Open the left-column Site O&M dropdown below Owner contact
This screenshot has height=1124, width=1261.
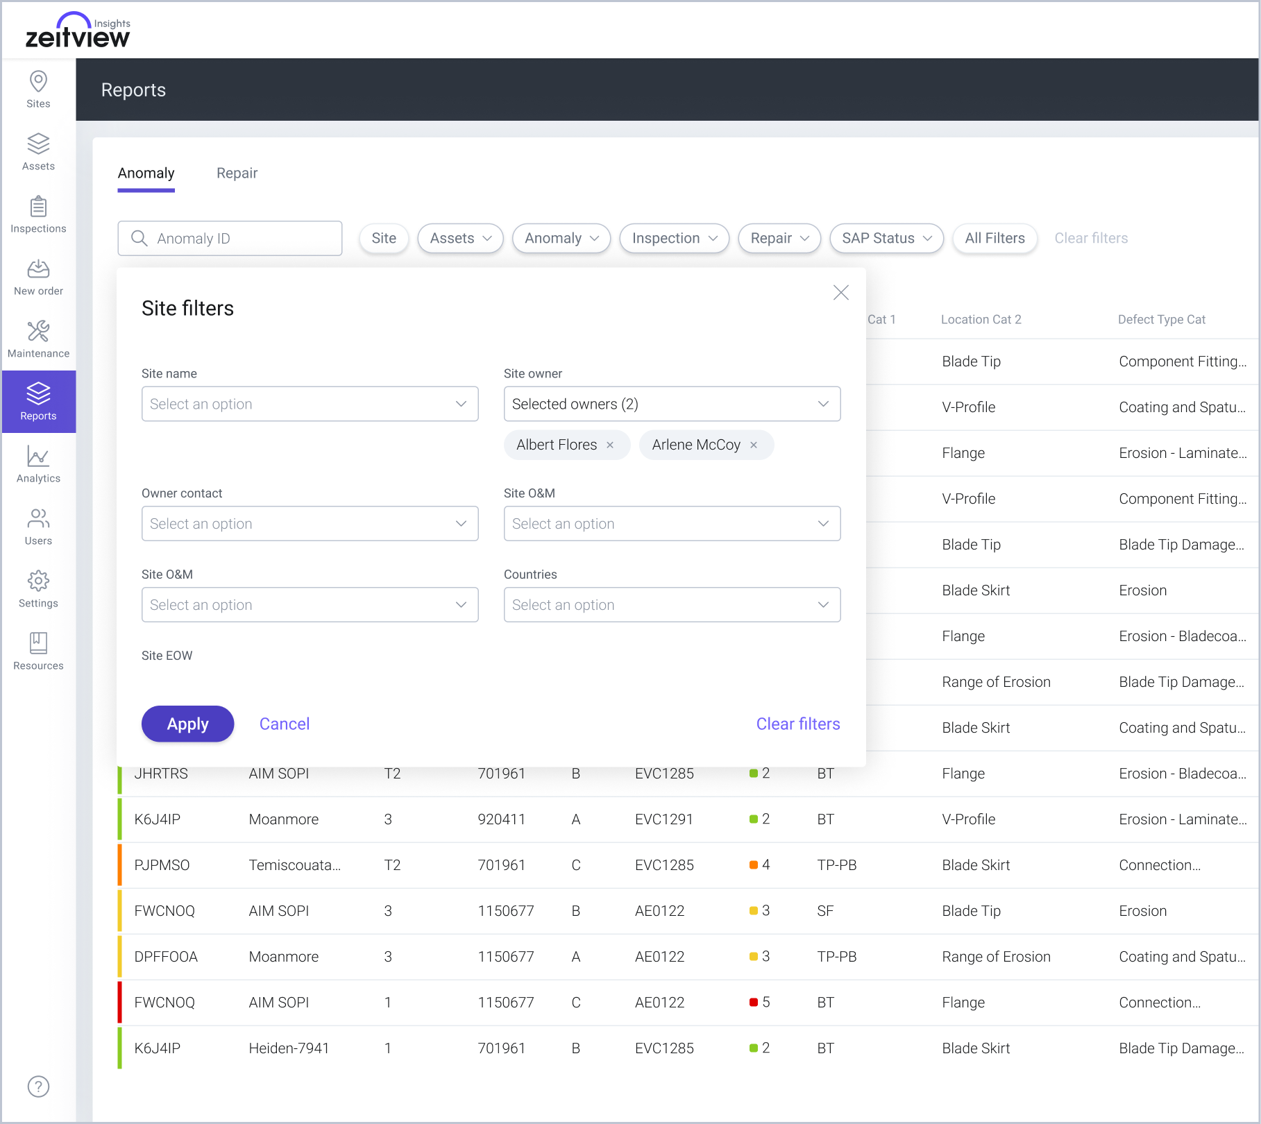click(x=310, y=605)
